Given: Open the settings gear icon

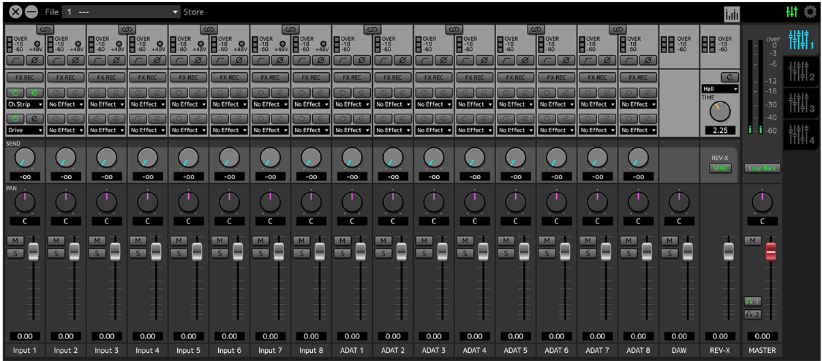Looking at the screenshot, I should pos(810,12).
